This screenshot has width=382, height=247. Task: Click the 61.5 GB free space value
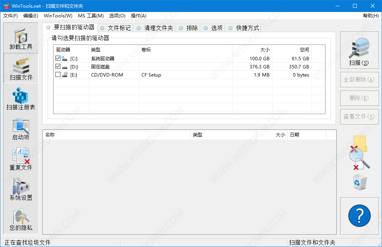pos(300,59)
